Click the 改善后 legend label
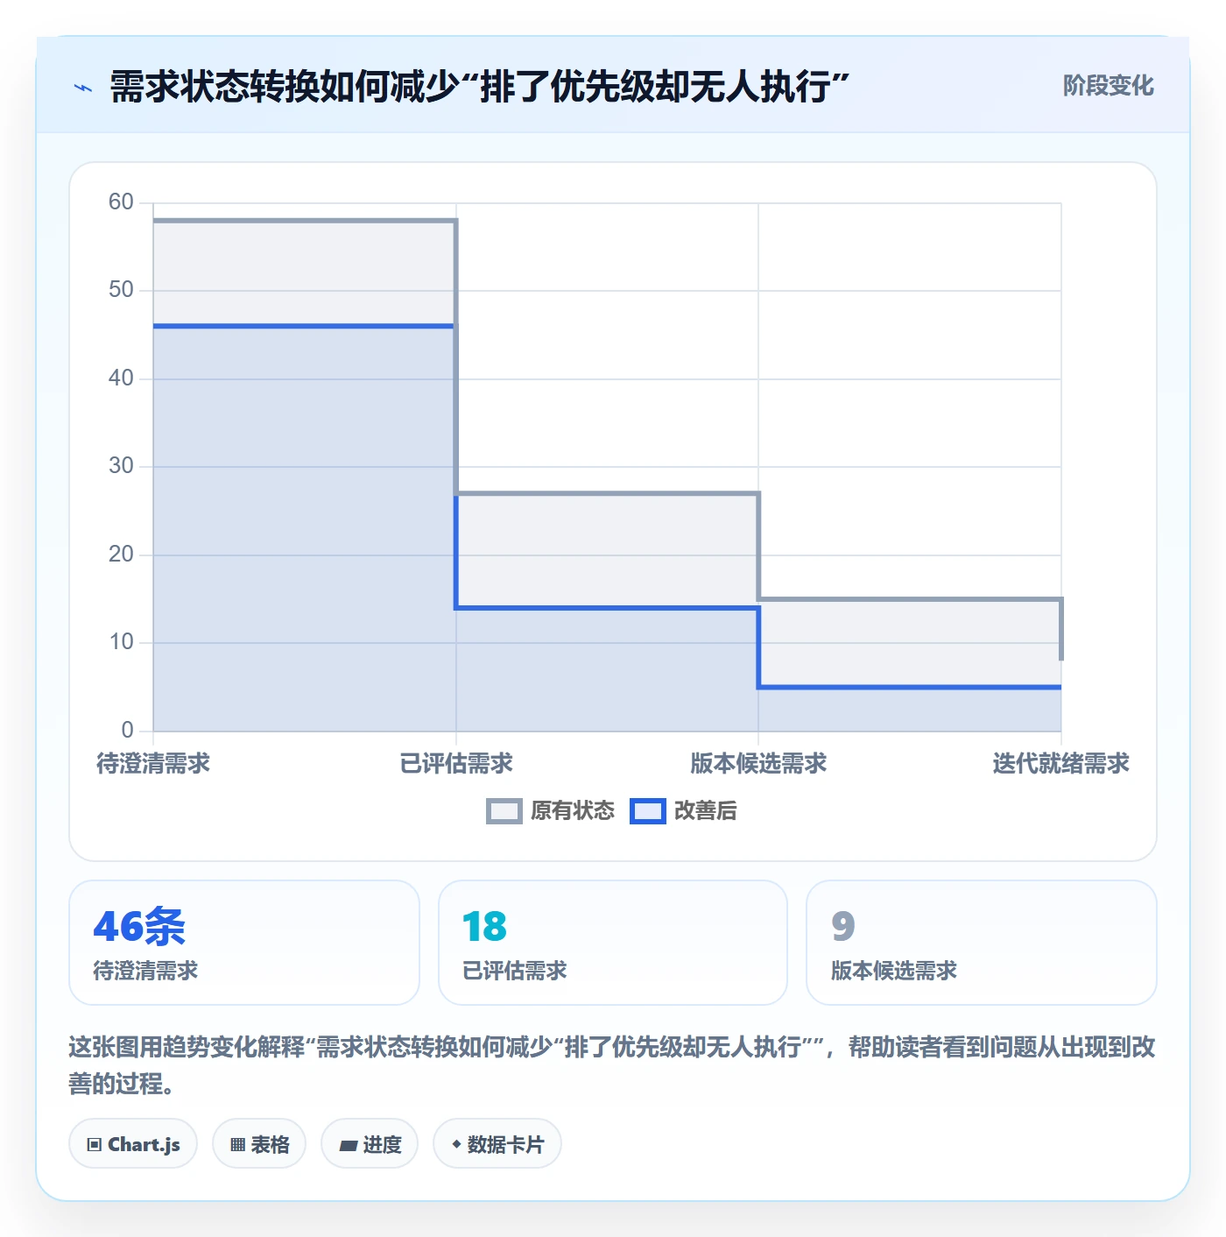 705,811
